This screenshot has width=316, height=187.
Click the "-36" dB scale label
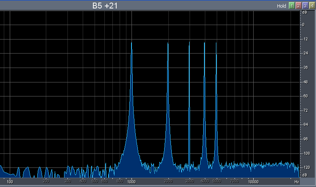point(305,68)
